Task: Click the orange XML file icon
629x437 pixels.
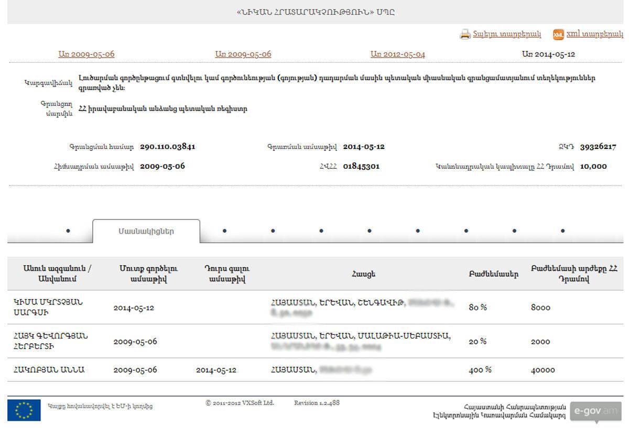Action: (558, 35)
